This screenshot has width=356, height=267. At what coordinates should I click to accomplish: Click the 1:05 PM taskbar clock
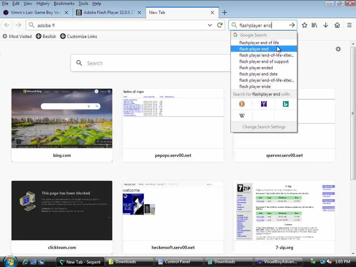(342, 261)
